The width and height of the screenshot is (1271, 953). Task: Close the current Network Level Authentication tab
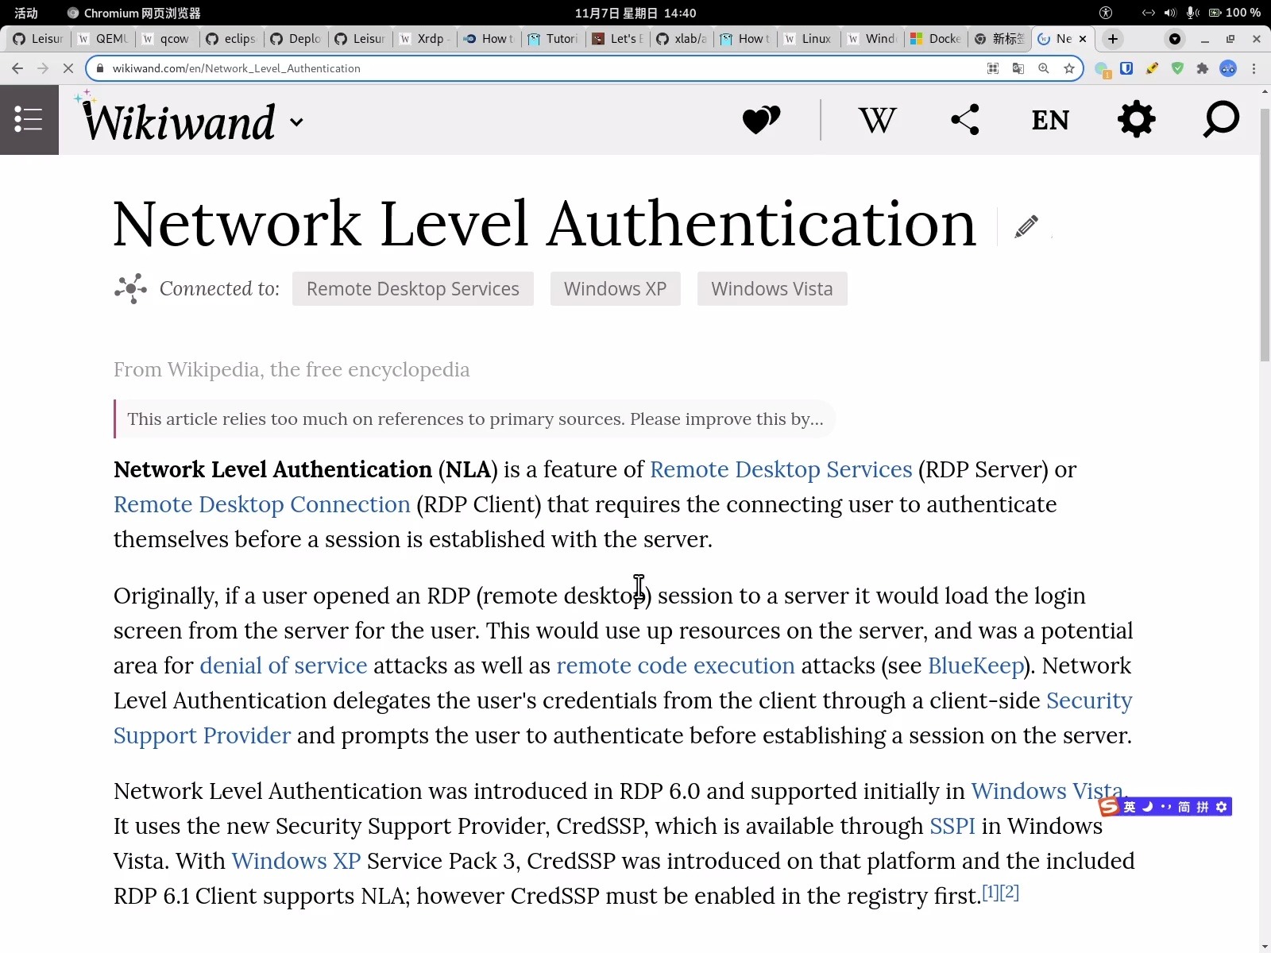(x=1082, y=38)
